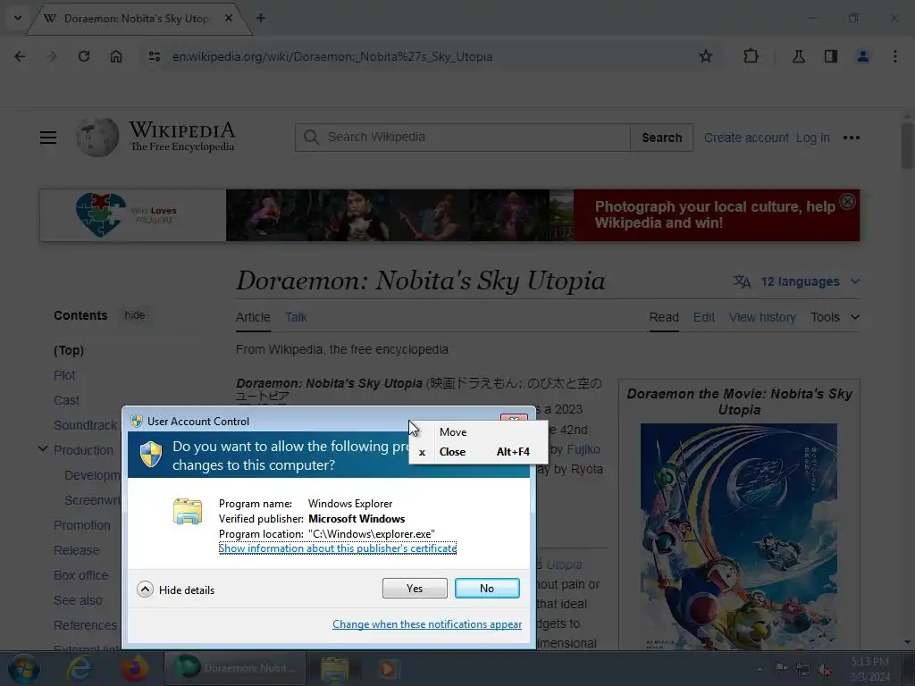
Task: Collapse the Production section chevron in Contents
Action: [x=43, y=449]
